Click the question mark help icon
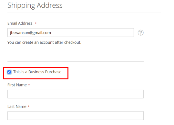Screen dimensions: 174x125 tap(141, 33)
